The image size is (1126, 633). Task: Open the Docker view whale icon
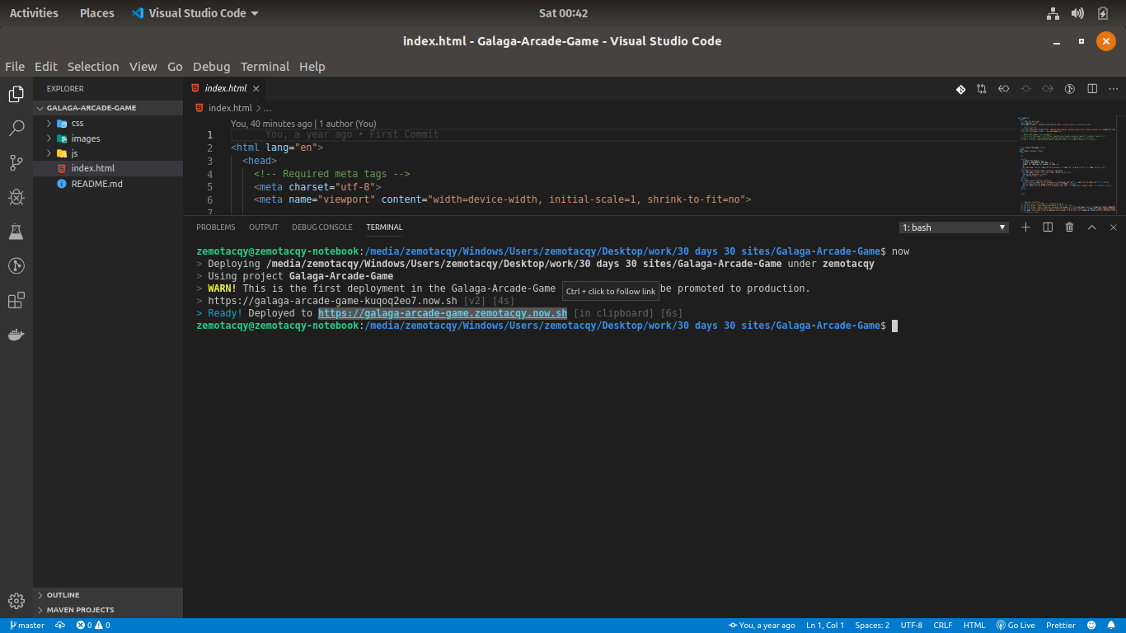pyautogui.click(x=16, y=335)
